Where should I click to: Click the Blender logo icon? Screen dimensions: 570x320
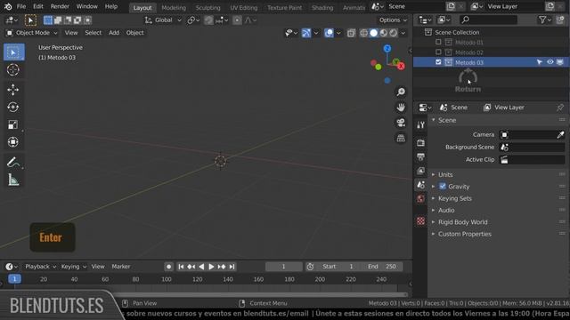click(x=8, y=6)
